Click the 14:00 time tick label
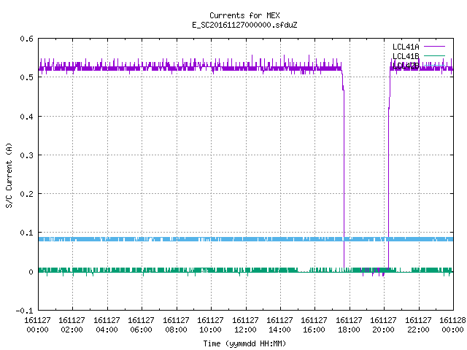 click(x=279, y=330)
